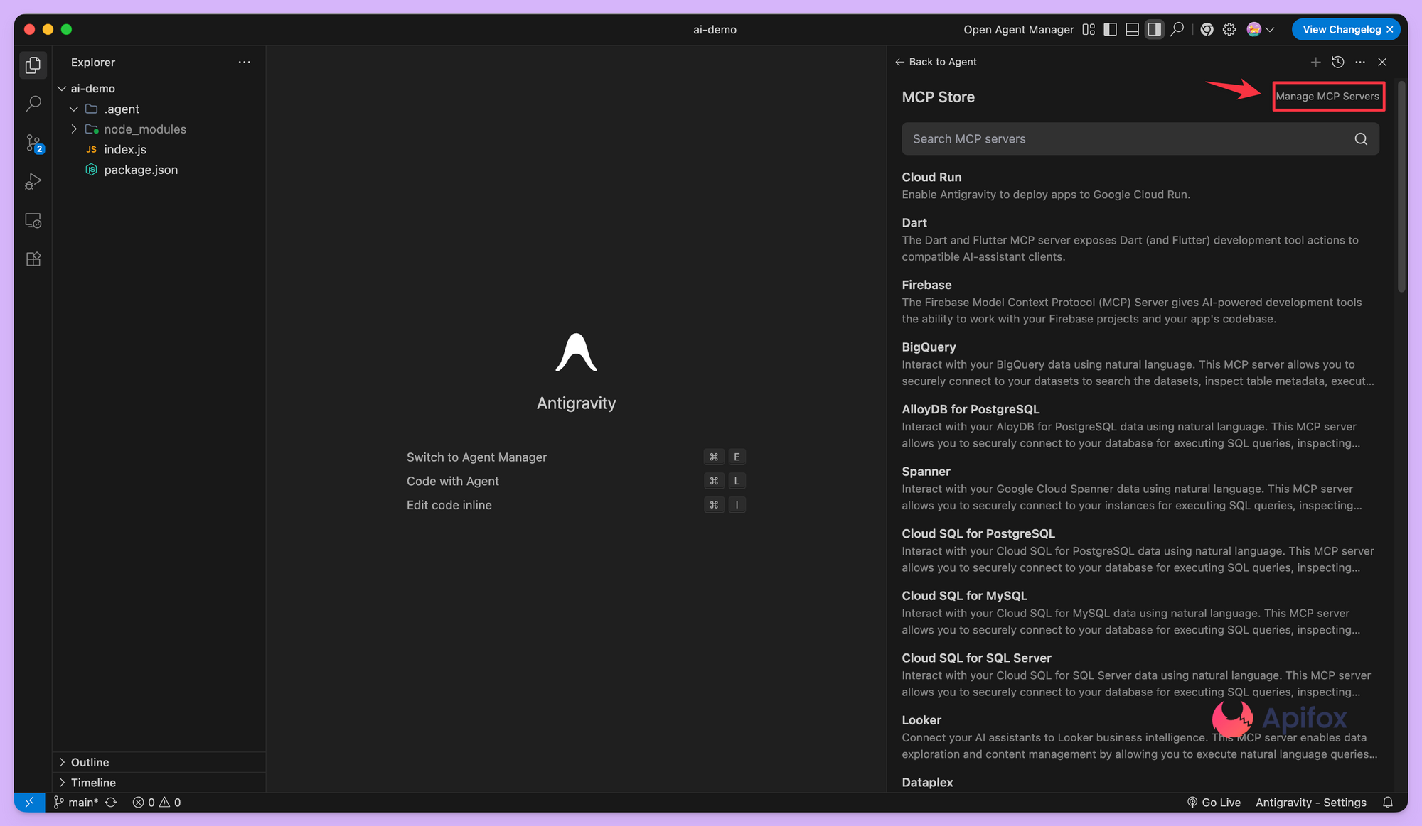Click the notifications bell in status bar
The height and width of the screenshot is (826, 1422).
point(1387,802)
